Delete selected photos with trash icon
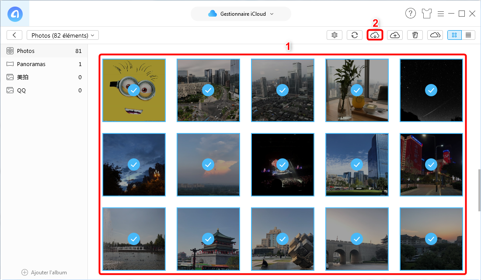The image size is (481, 280). pyautogui.click(x=415, y=35)
